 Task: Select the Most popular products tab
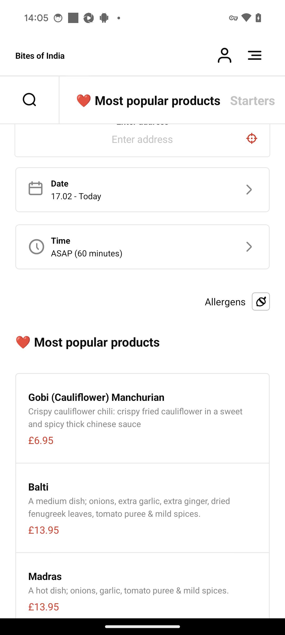tap(148, 101)
